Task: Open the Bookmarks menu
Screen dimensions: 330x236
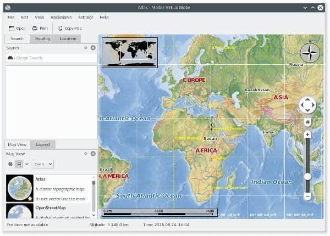Action: 61,17
